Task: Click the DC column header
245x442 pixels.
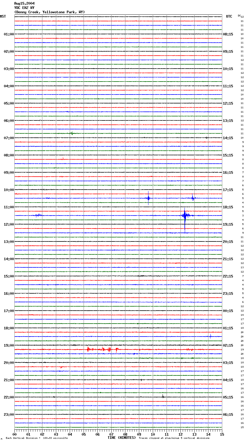Action: point(239,16)
